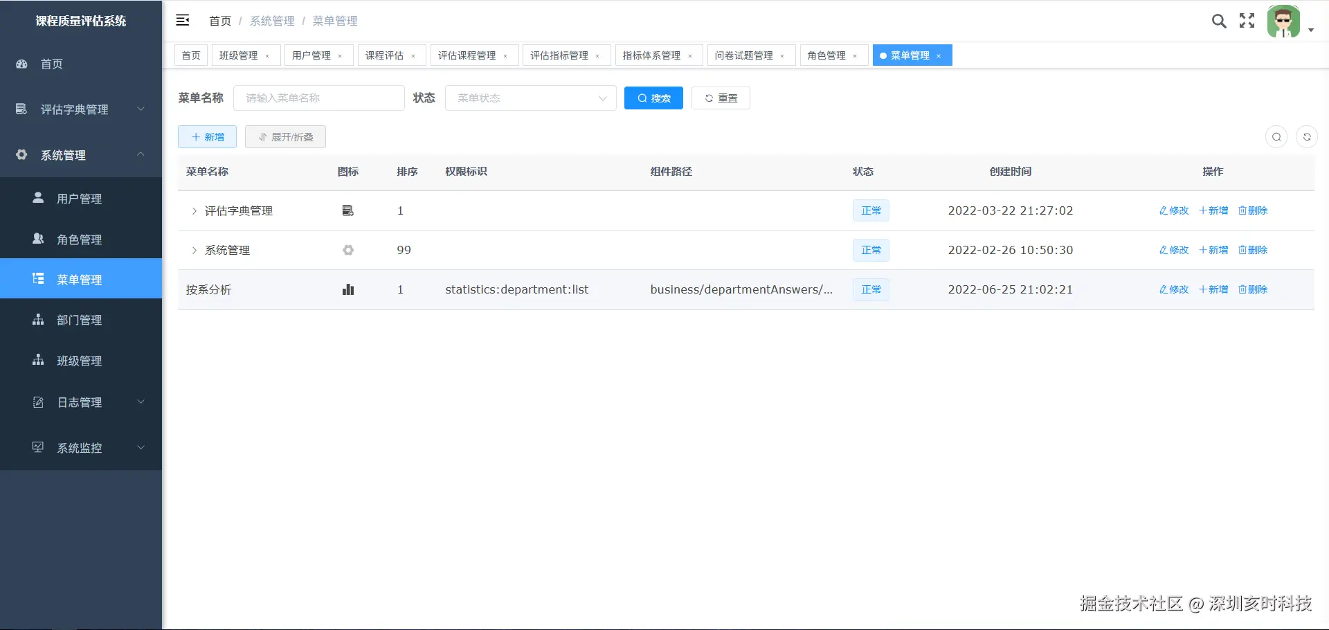1329x630 pixels.
Task: Expand the 评估字典管理 table row
Action: coord(195,210)
